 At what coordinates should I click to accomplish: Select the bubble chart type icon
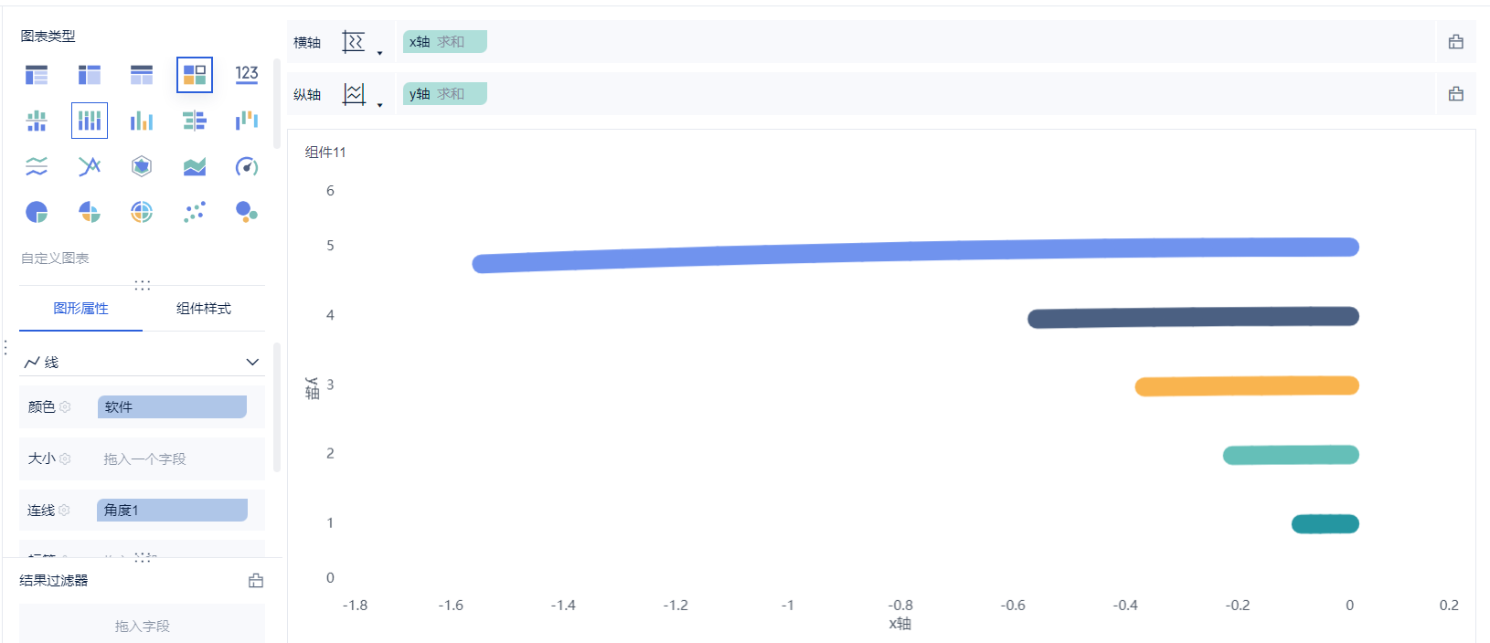coord(247,212)
